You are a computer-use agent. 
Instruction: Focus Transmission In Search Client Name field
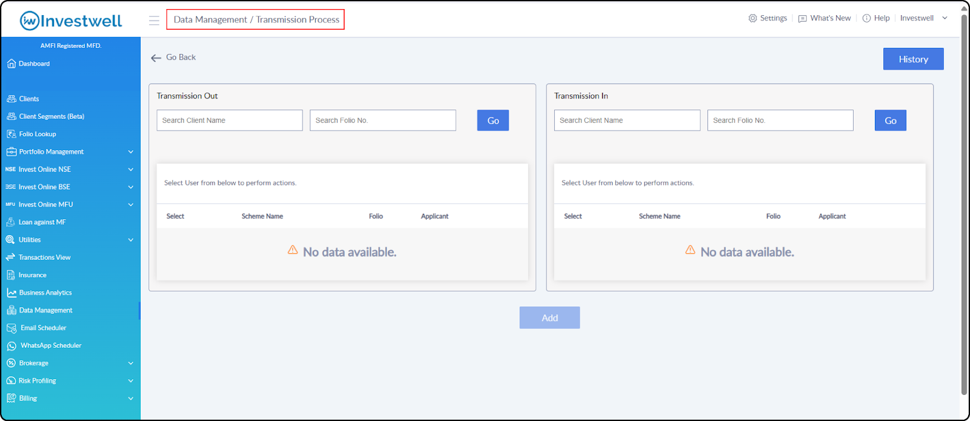click(627, 121)
